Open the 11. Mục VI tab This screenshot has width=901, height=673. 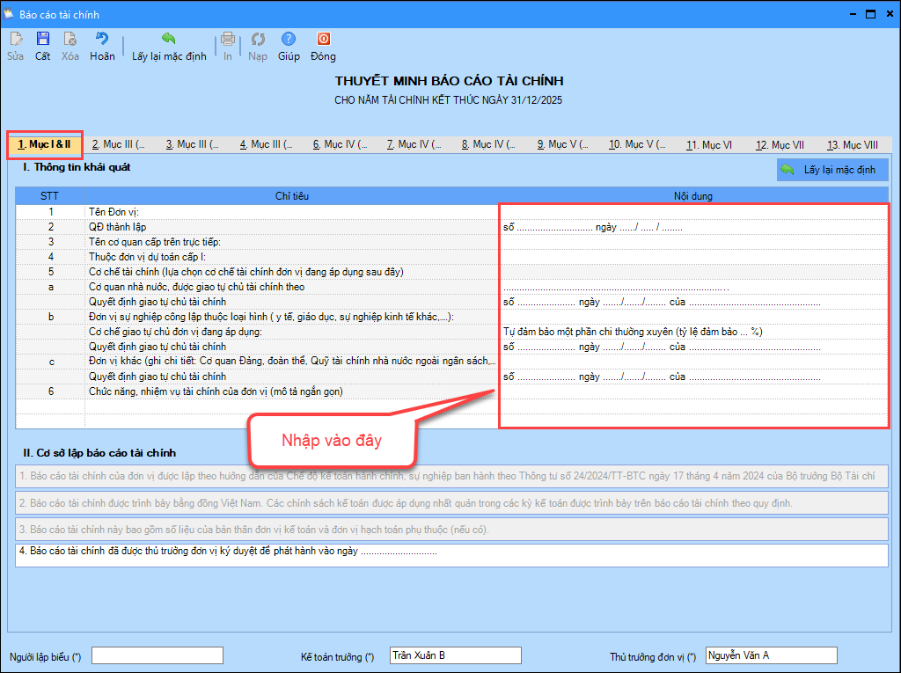click(x=708, y=145)
